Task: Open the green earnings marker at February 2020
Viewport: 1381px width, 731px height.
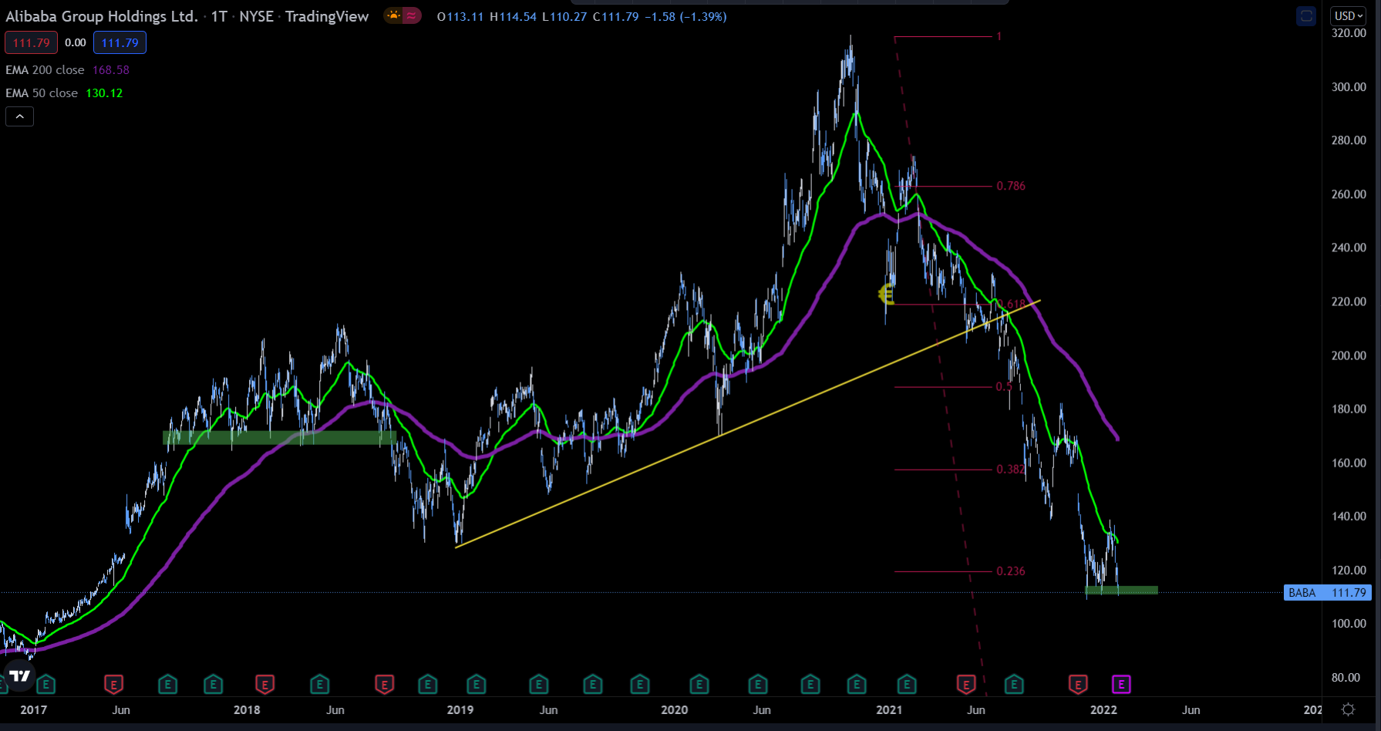Action: pyautogui.click(x=699, y=684)
